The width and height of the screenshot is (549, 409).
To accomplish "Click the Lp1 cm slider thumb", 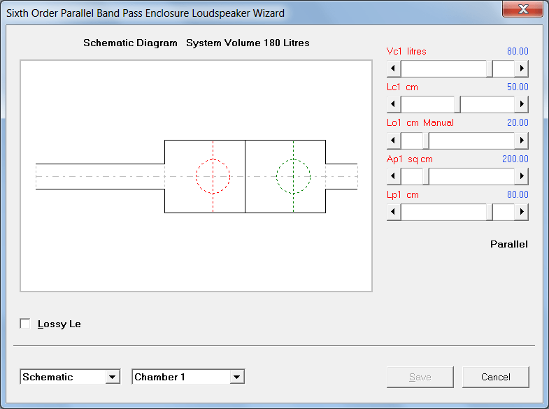I will [x=490, y=212].
